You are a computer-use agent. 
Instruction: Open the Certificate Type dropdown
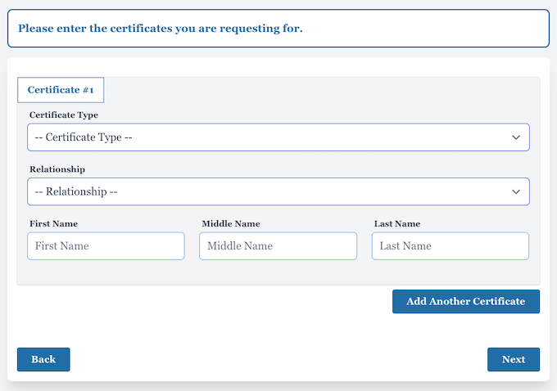click(278, 137)
